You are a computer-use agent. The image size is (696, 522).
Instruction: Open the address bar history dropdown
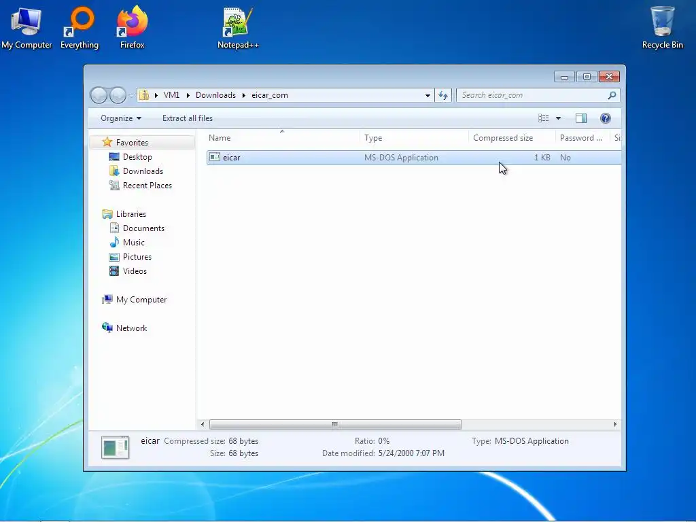click(428, 95)
